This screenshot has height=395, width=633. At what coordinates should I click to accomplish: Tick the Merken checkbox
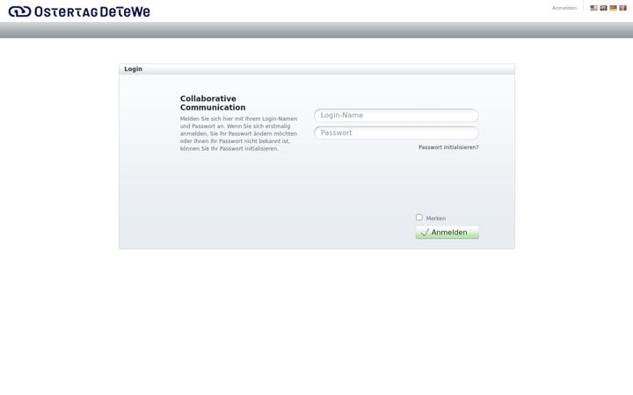419,218
